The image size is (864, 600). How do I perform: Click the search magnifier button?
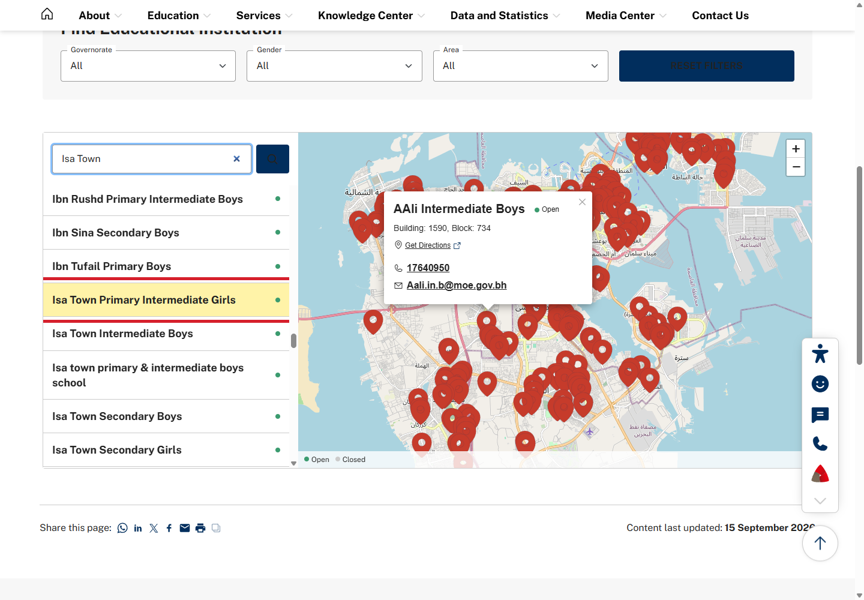point(272,159)
